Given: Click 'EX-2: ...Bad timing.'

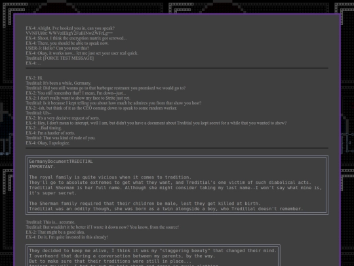Looking at the screenshot, I should (x=44, y=128).
